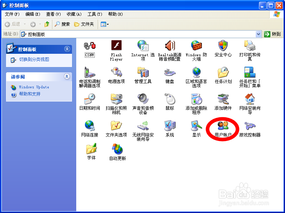The image size is (285, 213).
Task: Open the 收藏(A) menu
Action: (x=74, y=14)
